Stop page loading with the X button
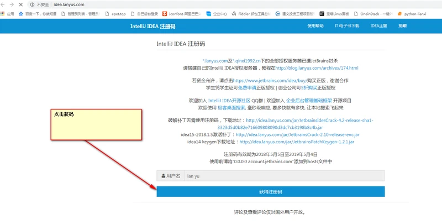Viewport: 442px width, 224px height. click(20, 4)
